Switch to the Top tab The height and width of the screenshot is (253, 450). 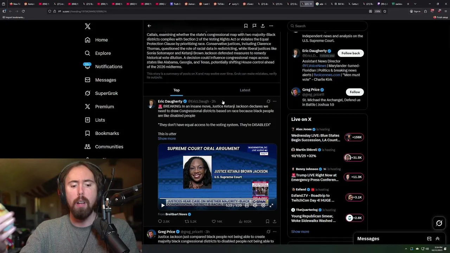(x=176, y=90)
